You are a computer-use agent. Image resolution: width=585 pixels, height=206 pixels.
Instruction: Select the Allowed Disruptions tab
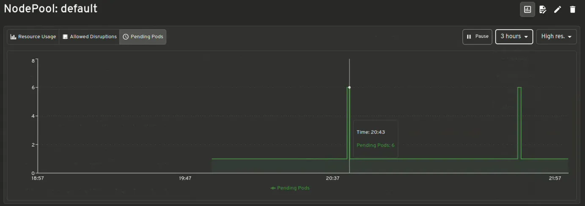coord(89,37)
